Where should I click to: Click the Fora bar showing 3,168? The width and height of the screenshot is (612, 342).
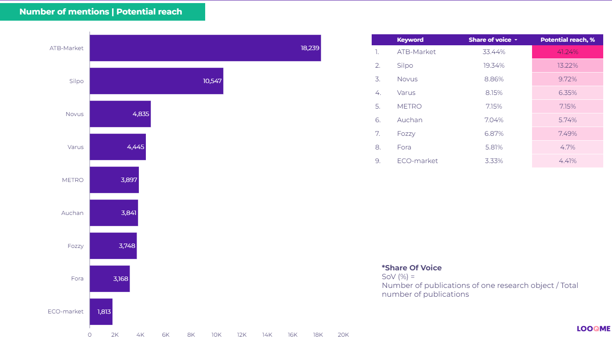[110, 279]
